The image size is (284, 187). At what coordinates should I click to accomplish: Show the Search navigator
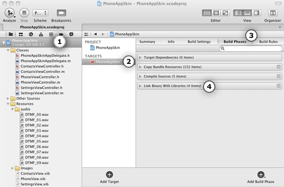tap(31, 34)
